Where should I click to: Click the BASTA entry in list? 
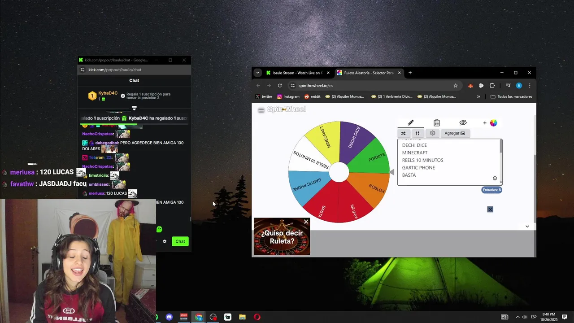(409, 175)
